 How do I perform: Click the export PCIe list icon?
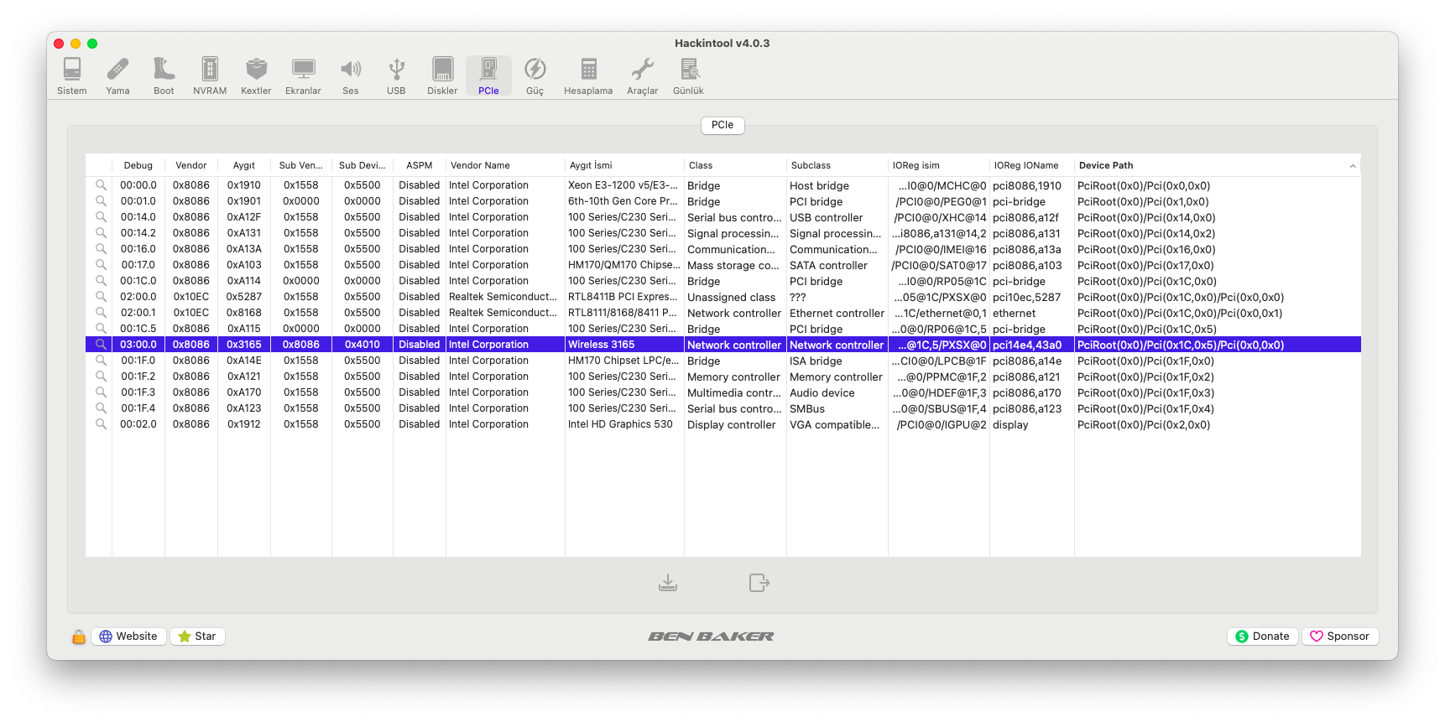coord(759,582)
